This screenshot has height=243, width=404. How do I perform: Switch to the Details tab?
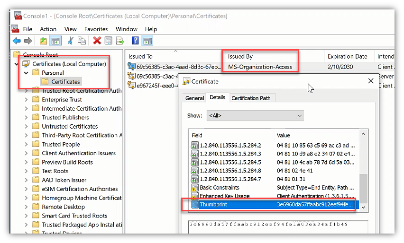pyautogui.click(x=217, y=97)
